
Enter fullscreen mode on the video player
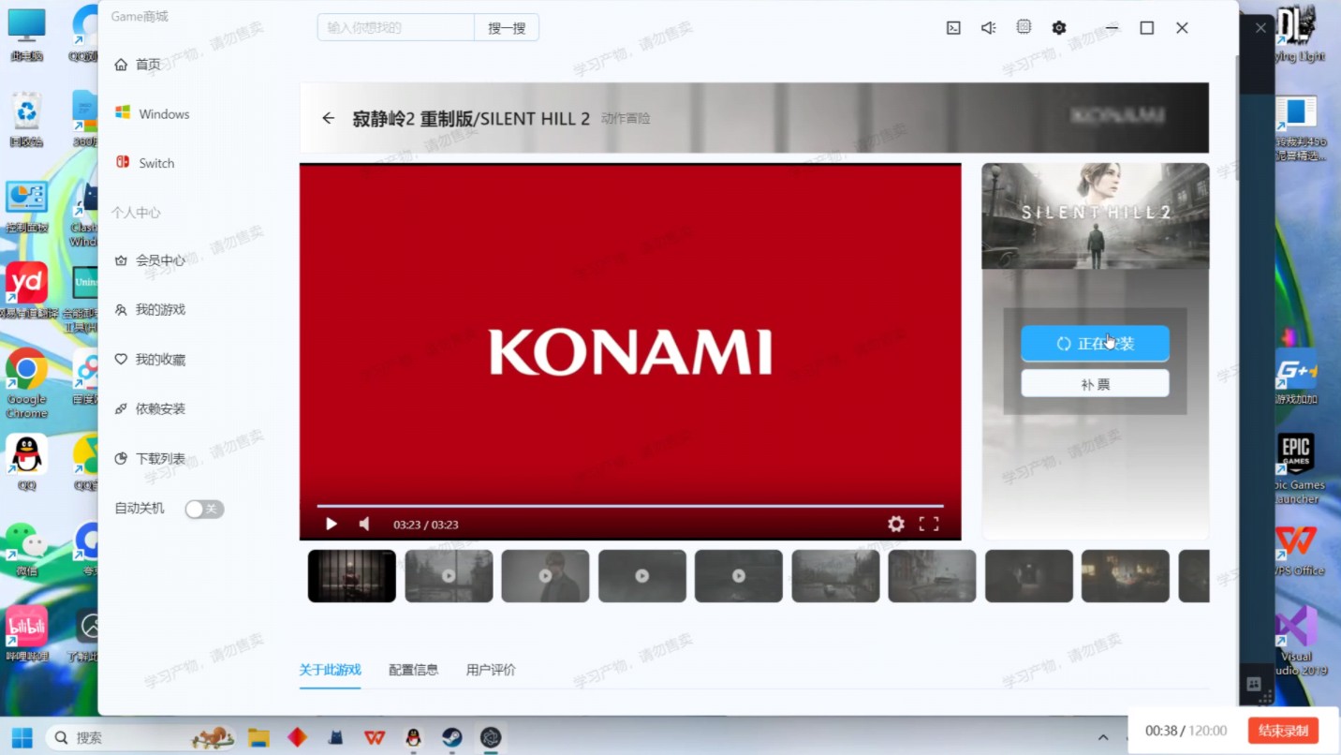click(x=929, y=524)
